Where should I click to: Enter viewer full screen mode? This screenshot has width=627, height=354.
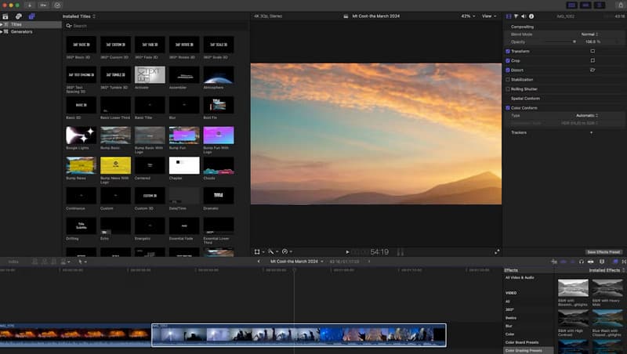[x=497, y=251]
